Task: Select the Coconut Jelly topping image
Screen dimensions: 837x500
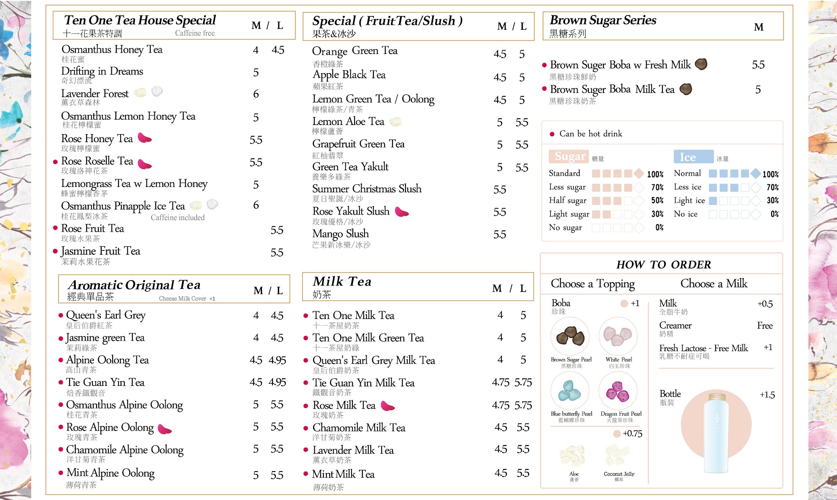Action: [x=618, y=455]
